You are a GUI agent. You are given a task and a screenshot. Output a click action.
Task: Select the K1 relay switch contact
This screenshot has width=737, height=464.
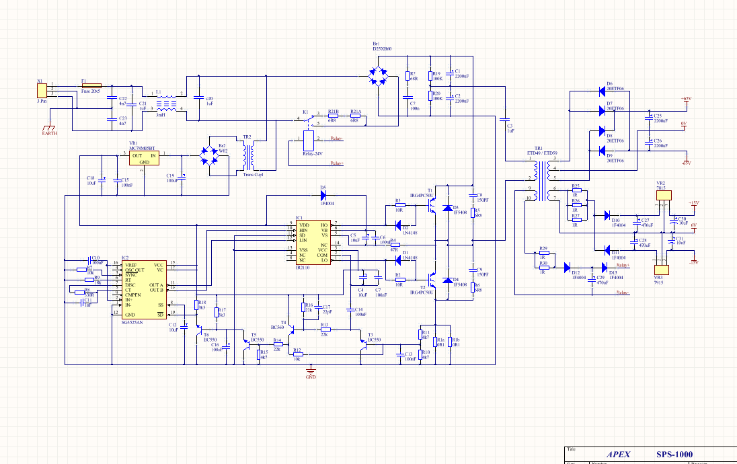[309, 121]
